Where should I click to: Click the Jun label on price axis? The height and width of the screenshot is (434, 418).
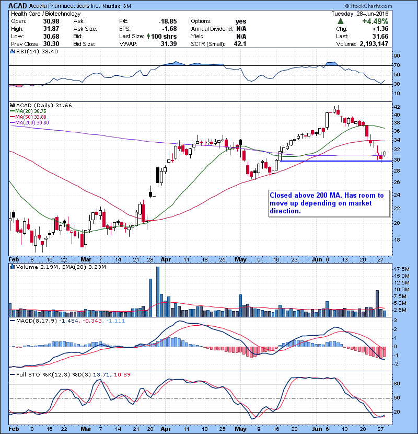(317, 260)
